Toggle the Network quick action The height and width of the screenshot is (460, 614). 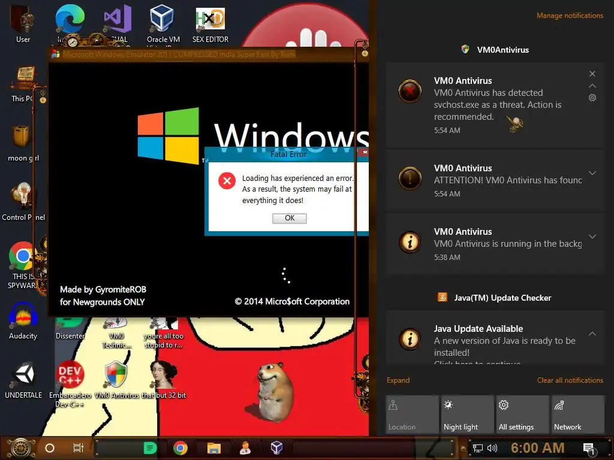click(578, 414)
